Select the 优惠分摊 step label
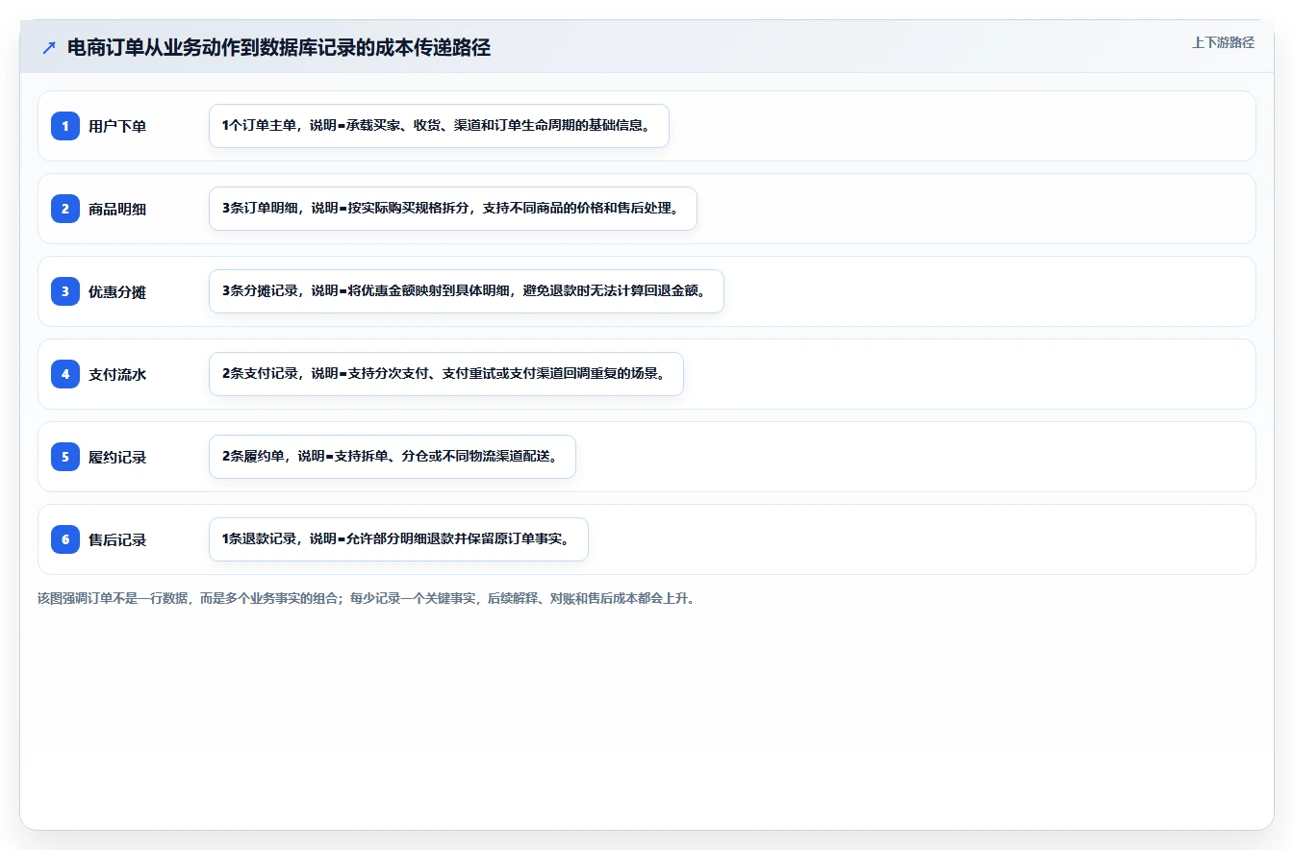 click(x=117, y=291)
